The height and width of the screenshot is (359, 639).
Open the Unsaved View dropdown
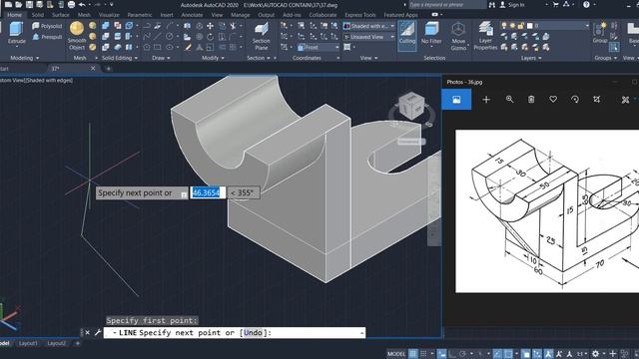coord(368,37)
